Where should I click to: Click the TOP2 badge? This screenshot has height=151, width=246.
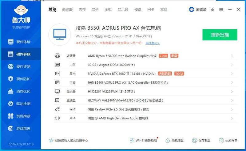[x=179, y=74]
